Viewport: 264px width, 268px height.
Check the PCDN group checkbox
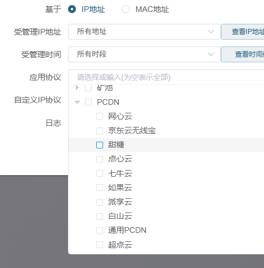point(88,102)
